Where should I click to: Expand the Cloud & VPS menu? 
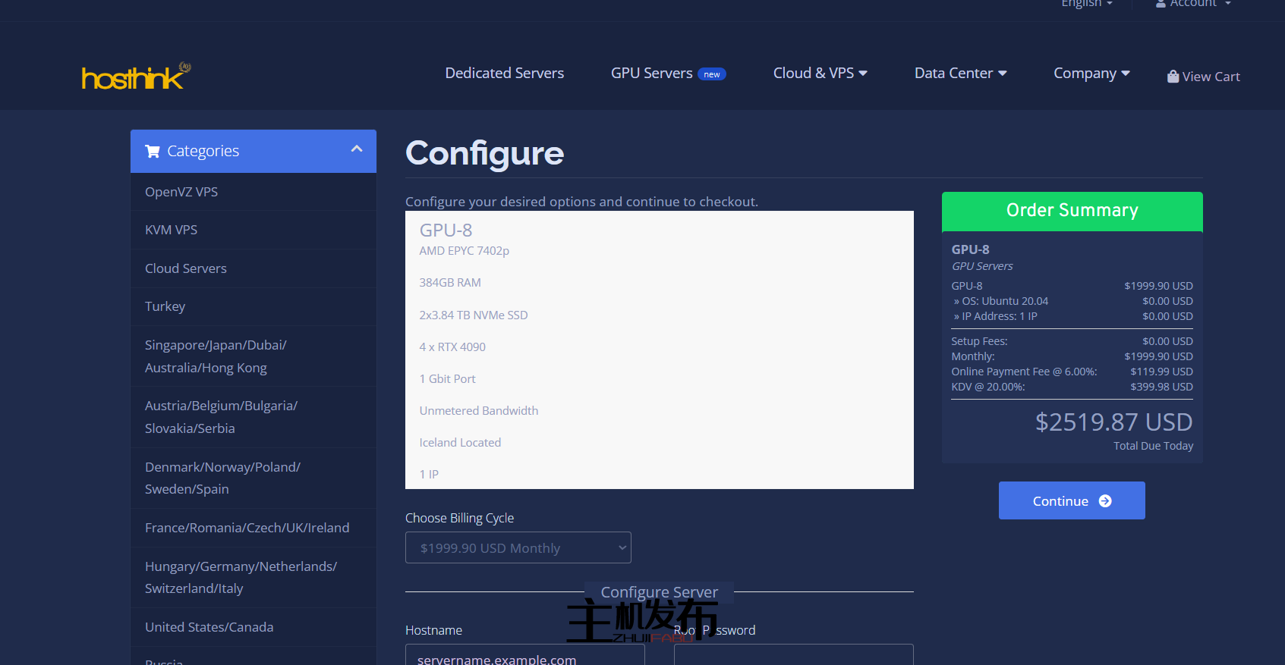[819, 74]
